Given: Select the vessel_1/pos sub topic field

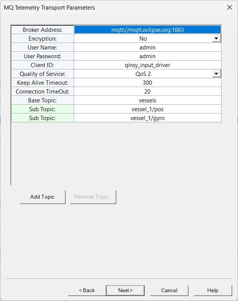Looking at the screenshot, I should click(x=147, y=109).
